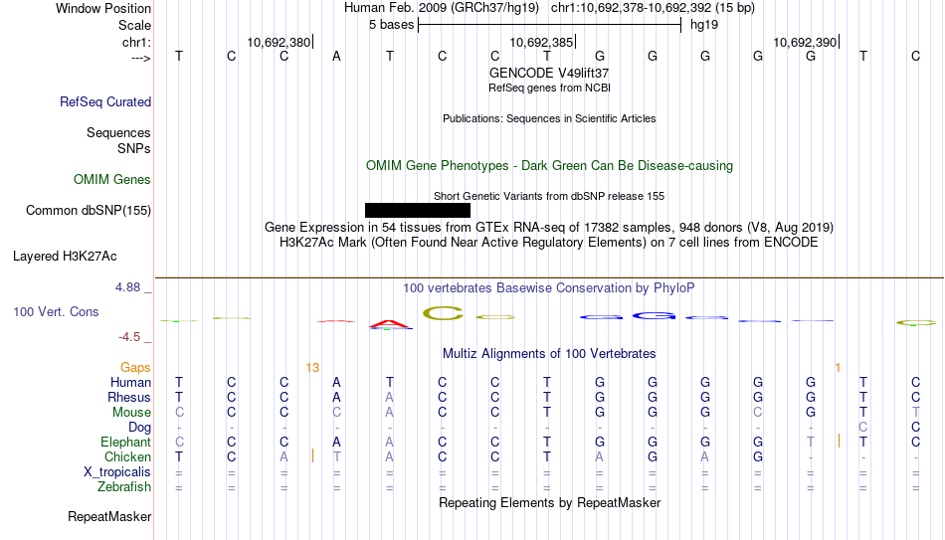Click Multiz Alignments of 100 Vertebrates title

click(x=549, y=354)
